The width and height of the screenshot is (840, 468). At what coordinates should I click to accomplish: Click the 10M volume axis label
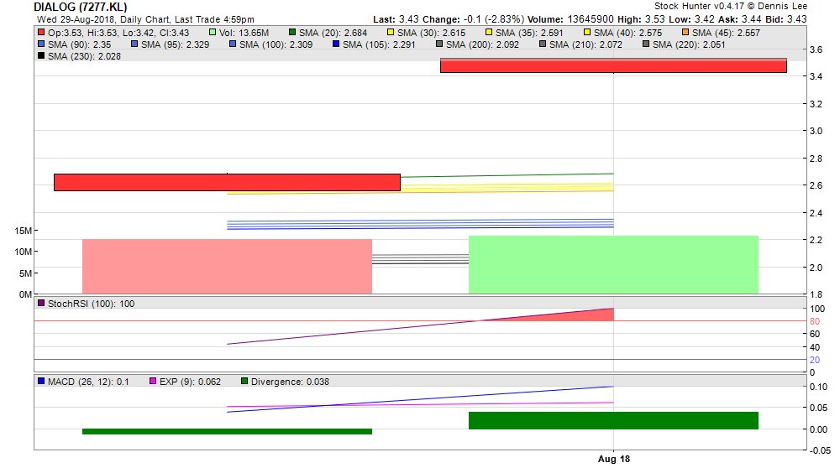pyautogui.click(x=23, y=252)
